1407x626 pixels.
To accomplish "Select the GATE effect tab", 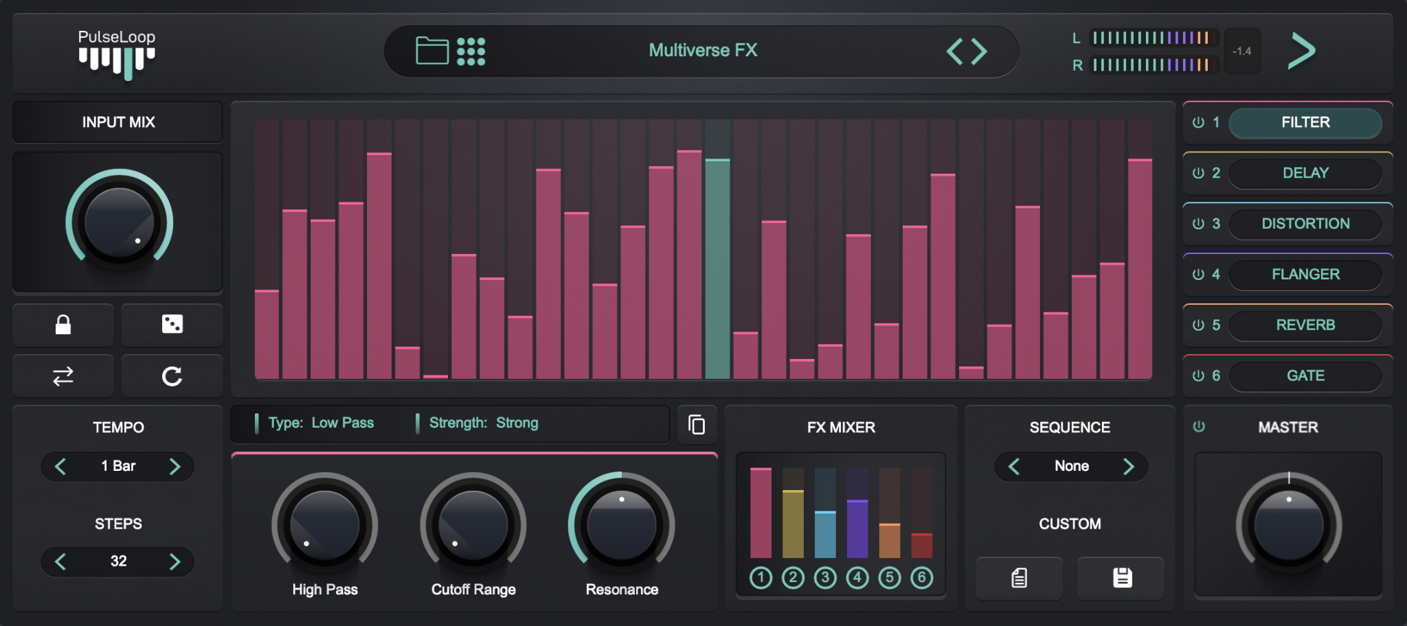I will [x=1305, y=376].
